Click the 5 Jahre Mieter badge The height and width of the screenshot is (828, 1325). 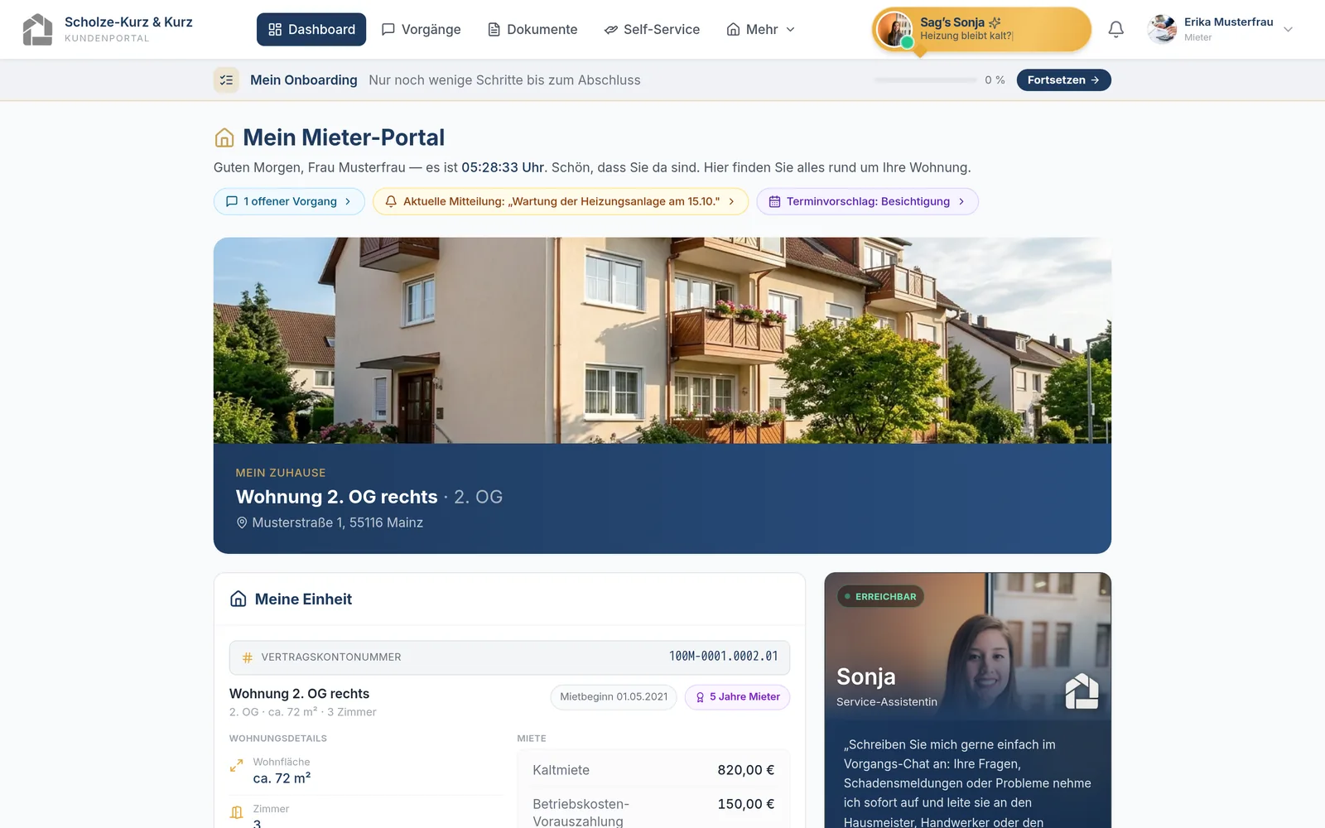point(737,697)
